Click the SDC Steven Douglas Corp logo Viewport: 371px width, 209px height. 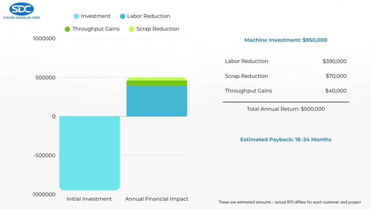(x=21, y=10)
